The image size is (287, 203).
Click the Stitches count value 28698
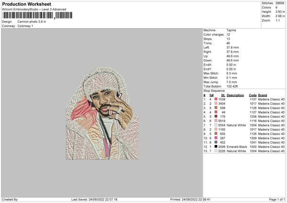280,3
